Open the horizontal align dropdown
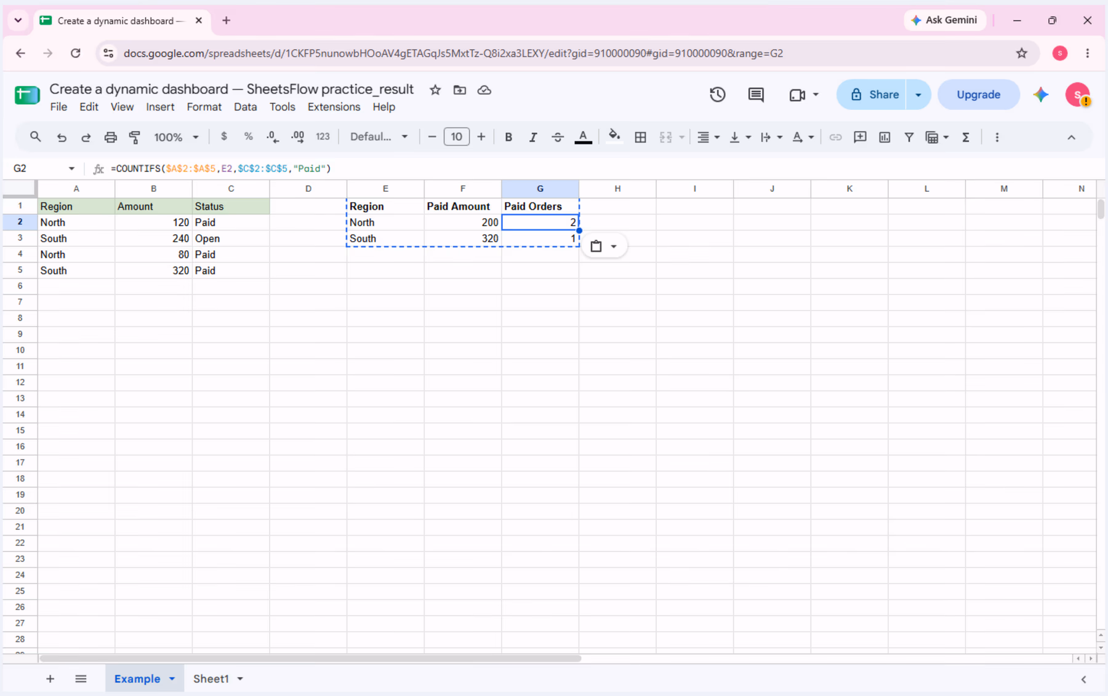 click(708, 137)
